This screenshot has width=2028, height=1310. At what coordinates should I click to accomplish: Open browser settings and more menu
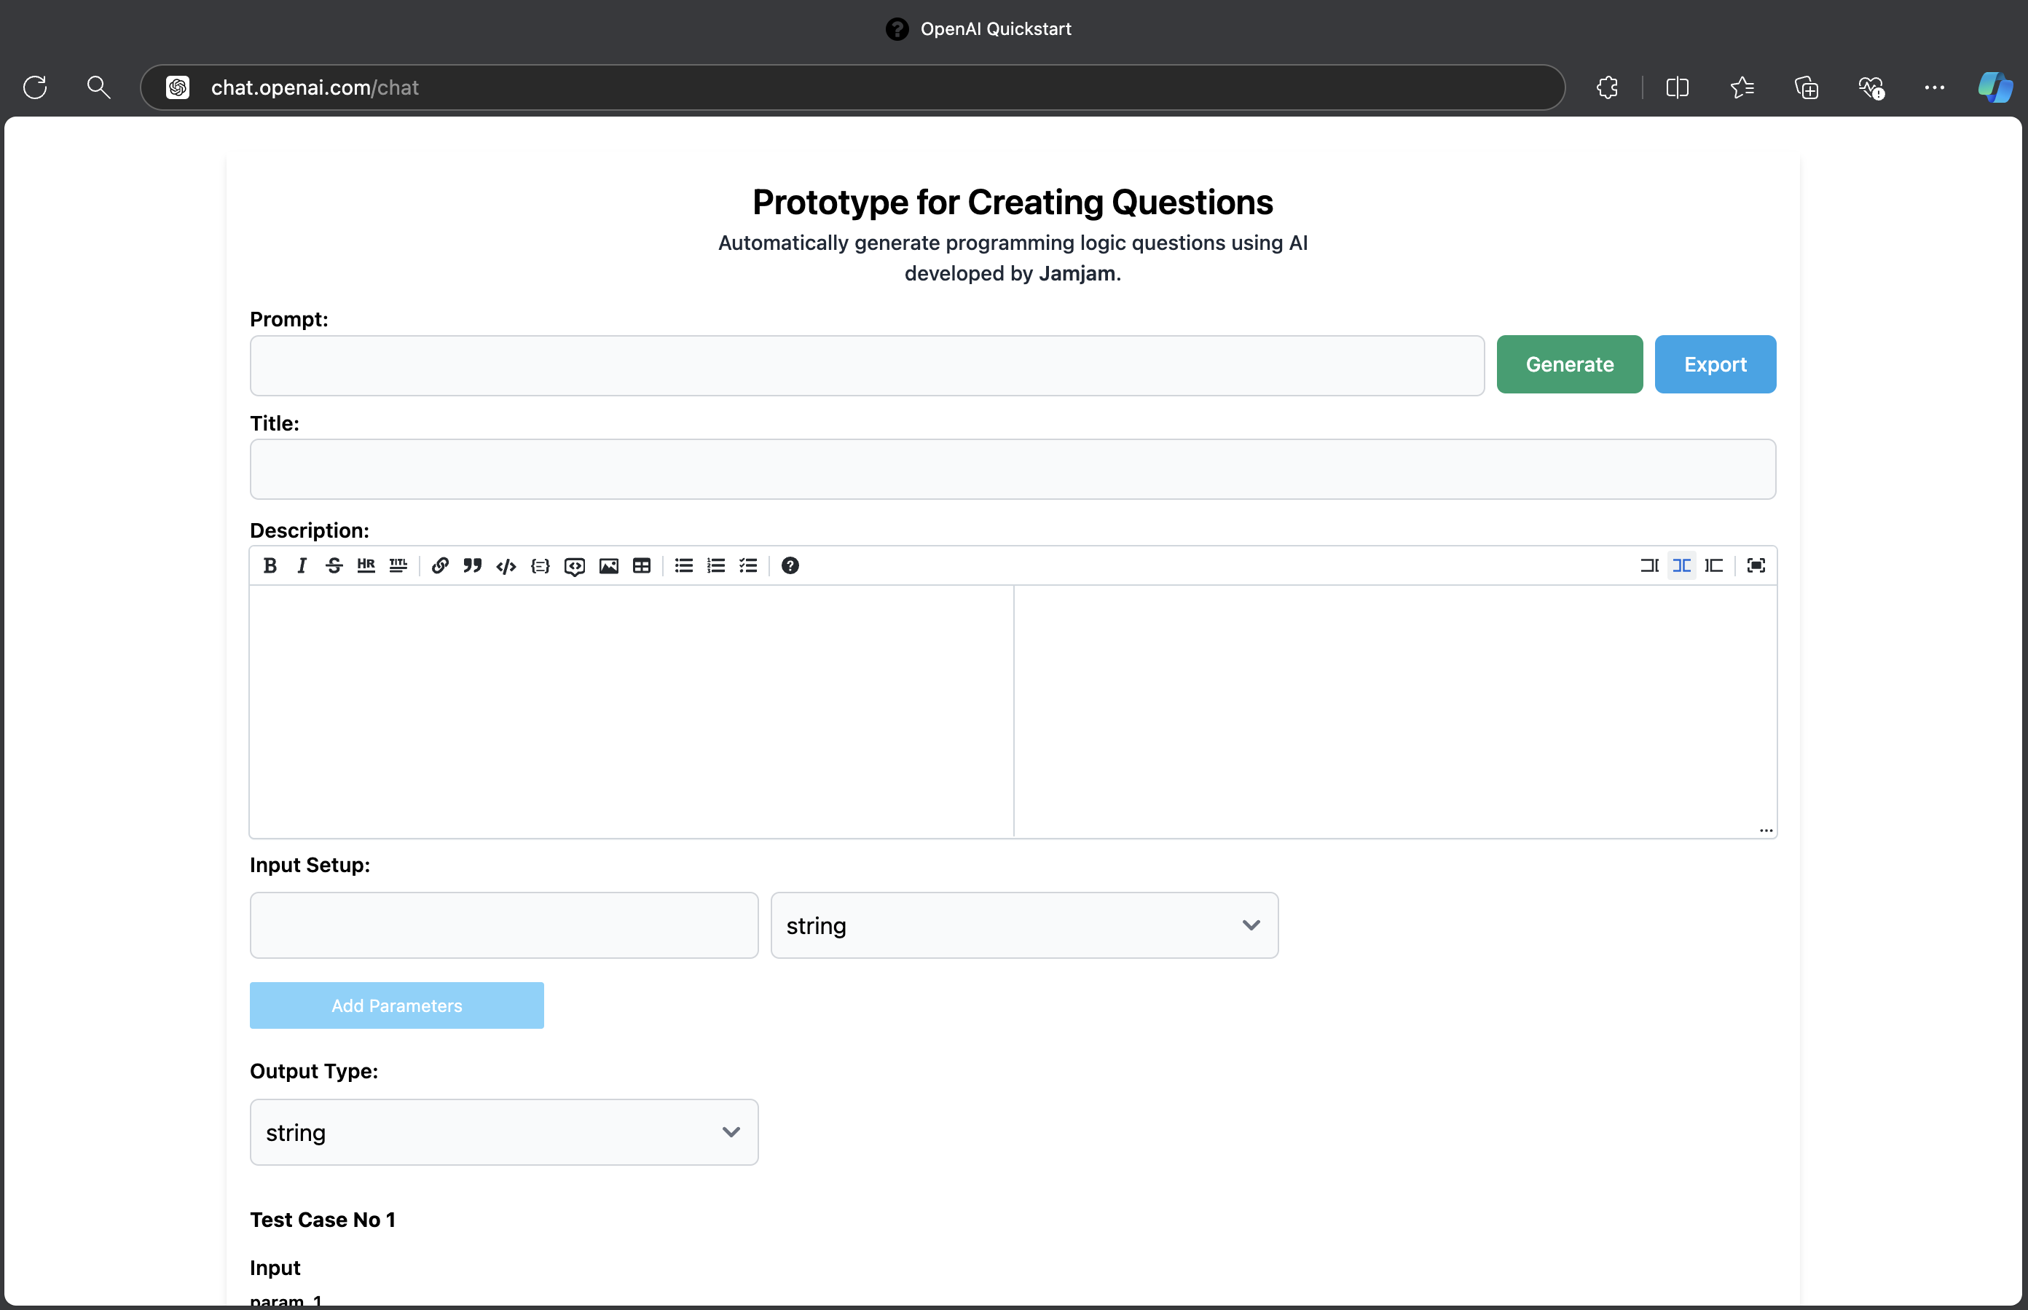click(x=1935, y=87)
